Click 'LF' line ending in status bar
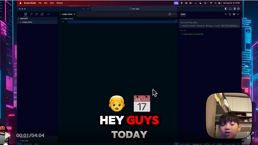The image size is (258, 145). [x=213, y=144]
